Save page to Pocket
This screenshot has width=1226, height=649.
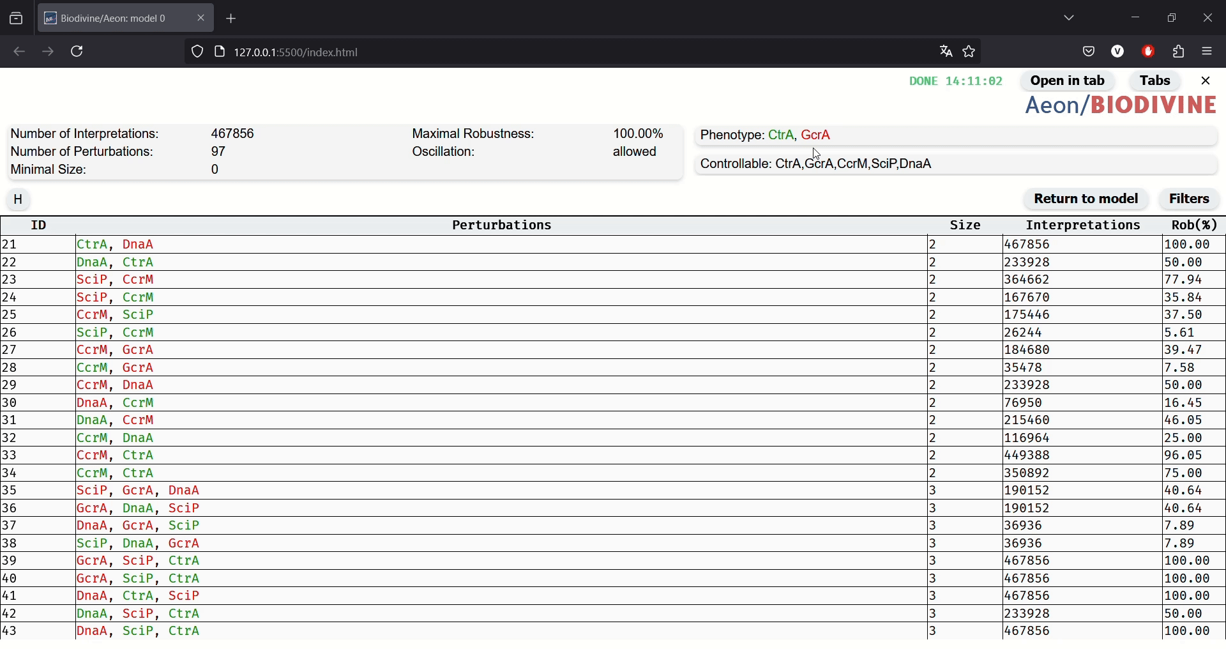(1089, 52)
